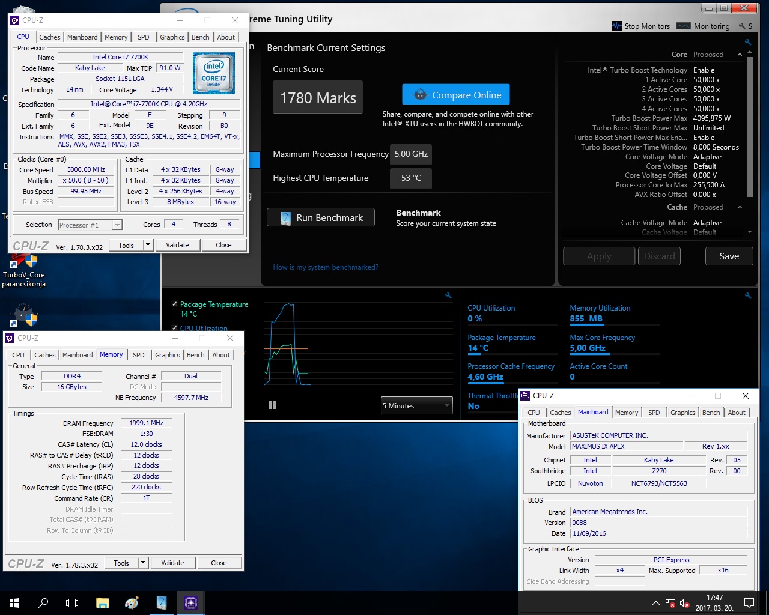This screenshot has width=769, height=615.
Task: Click Tools button in CPU-Z CPU window
Action: [126, 245]
